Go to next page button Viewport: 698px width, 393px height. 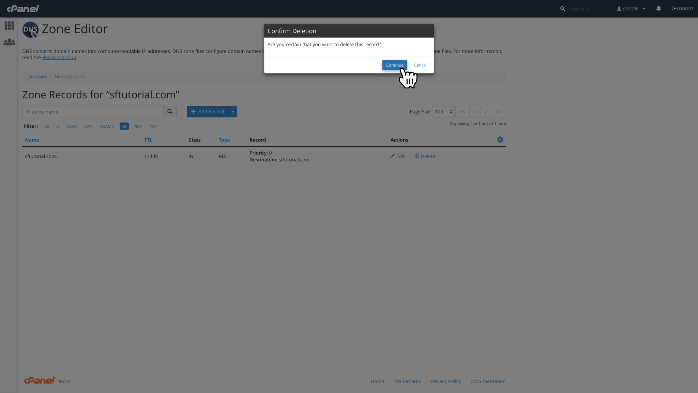coord(486,112)
